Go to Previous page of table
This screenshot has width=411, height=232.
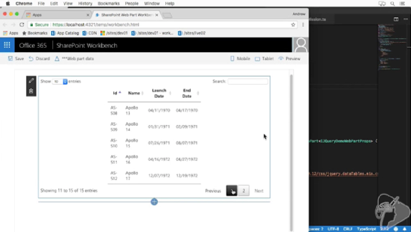pyautogui.click(x=213, y=191)
